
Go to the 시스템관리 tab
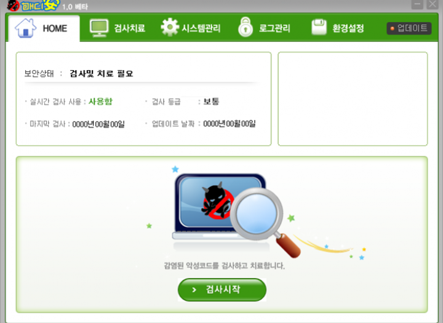pyautogui.click(x=201, y=28)
